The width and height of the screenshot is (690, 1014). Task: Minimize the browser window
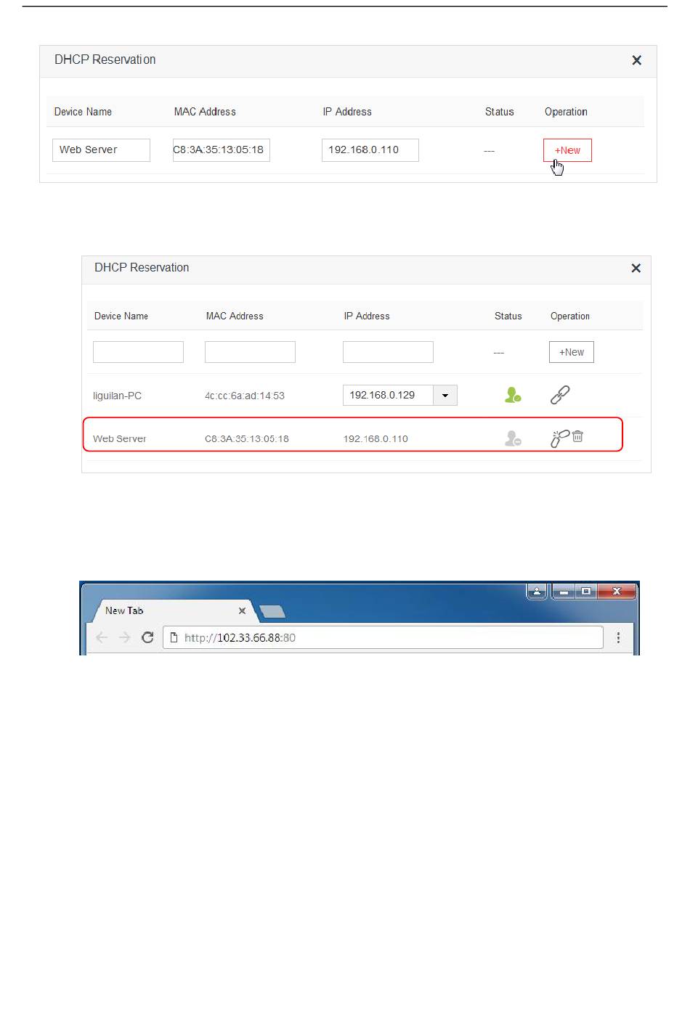click(x=563, y=592)
